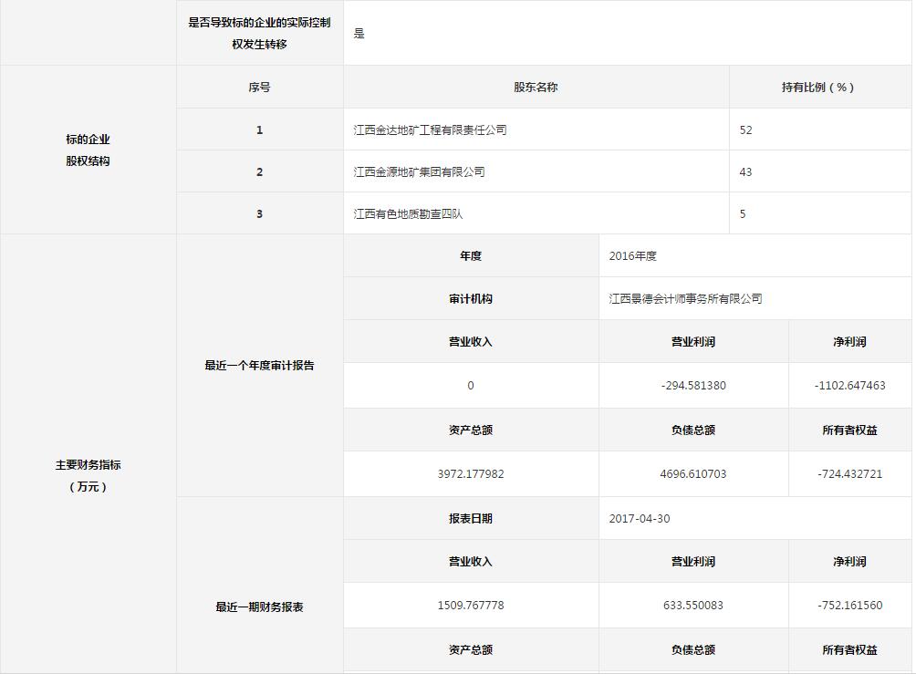Click shareholder name 江西金达地矿工程有限责任公司

point(430,130)
